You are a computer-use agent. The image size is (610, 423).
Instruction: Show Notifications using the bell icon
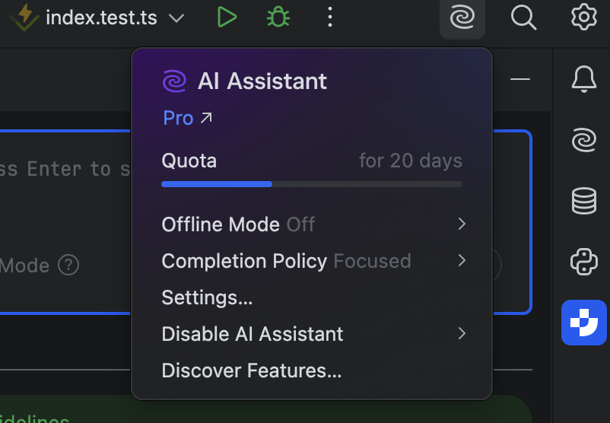[583, 79]
